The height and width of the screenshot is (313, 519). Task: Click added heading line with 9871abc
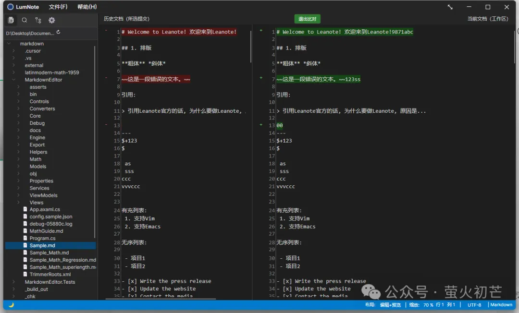pos(345,32)
